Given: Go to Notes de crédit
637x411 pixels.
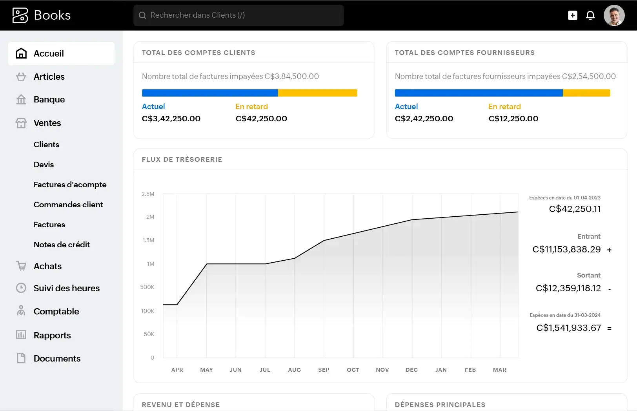Looking at the screenshot, I should click(62, 244).
